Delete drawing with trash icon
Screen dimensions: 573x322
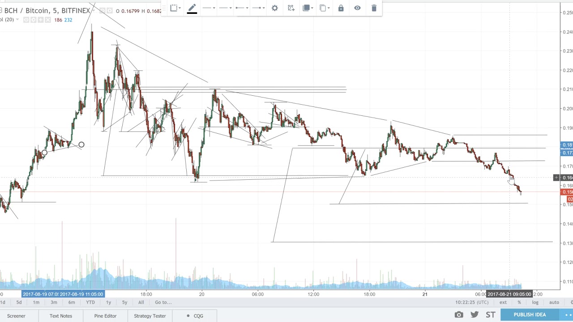click(374, 8)
